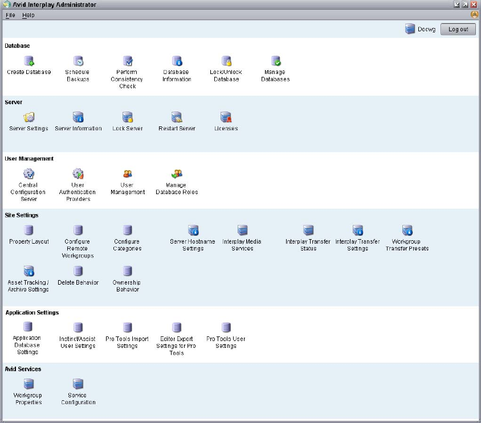Image resolution: width=481 pixels, height=423 pixels.
Task: Open Server Settings
Action: click(x=29, y=117)
